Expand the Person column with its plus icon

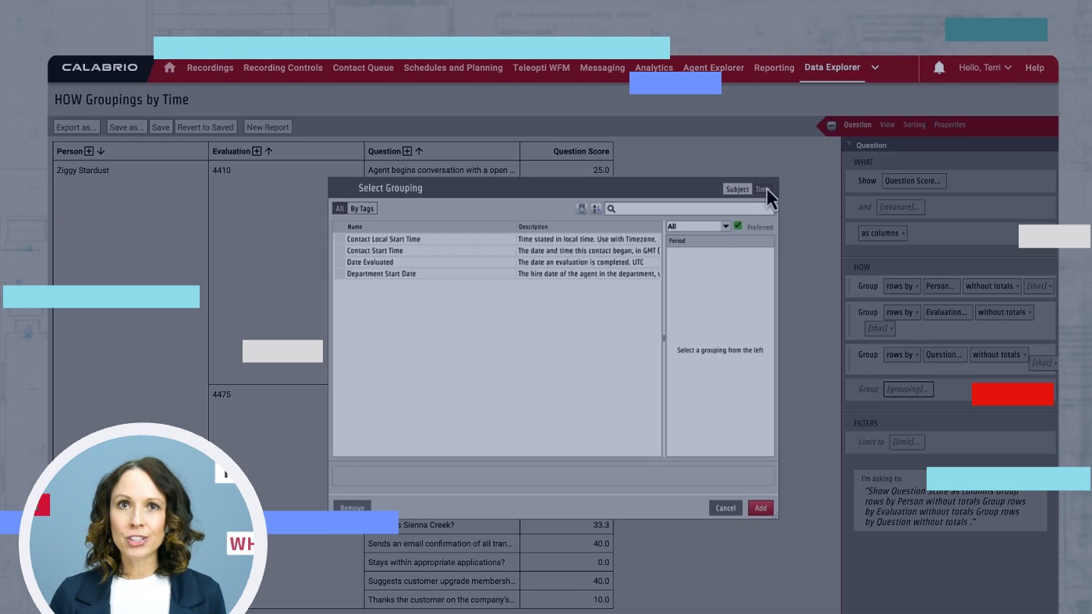coord(90,150)
